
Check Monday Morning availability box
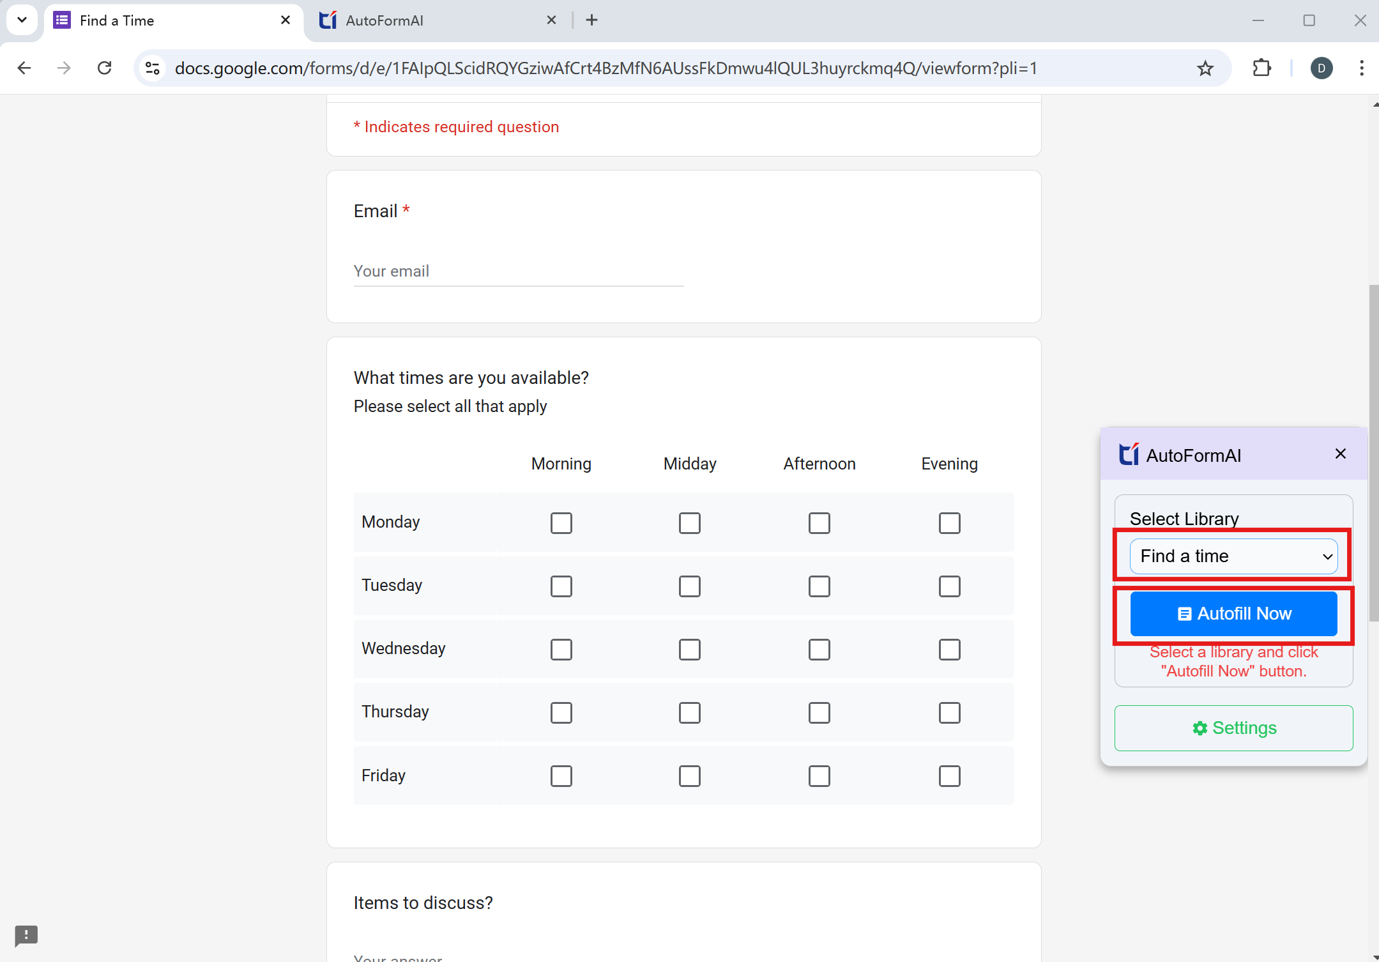[561, 523]
